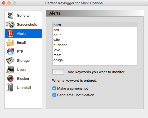Select the keyword 'porn' in list

(95, 25)
